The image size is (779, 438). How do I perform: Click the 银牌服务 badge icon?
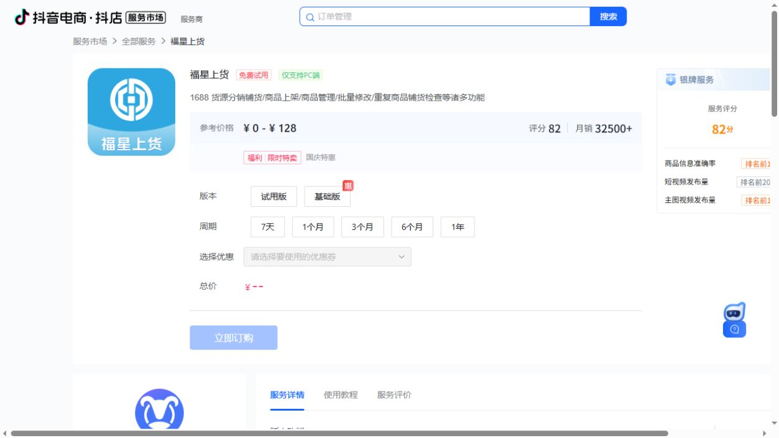671,80
